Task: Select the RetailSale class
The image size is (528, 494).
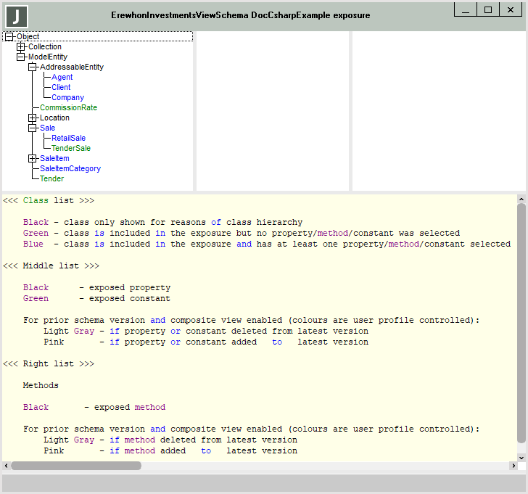Action: 68,139
